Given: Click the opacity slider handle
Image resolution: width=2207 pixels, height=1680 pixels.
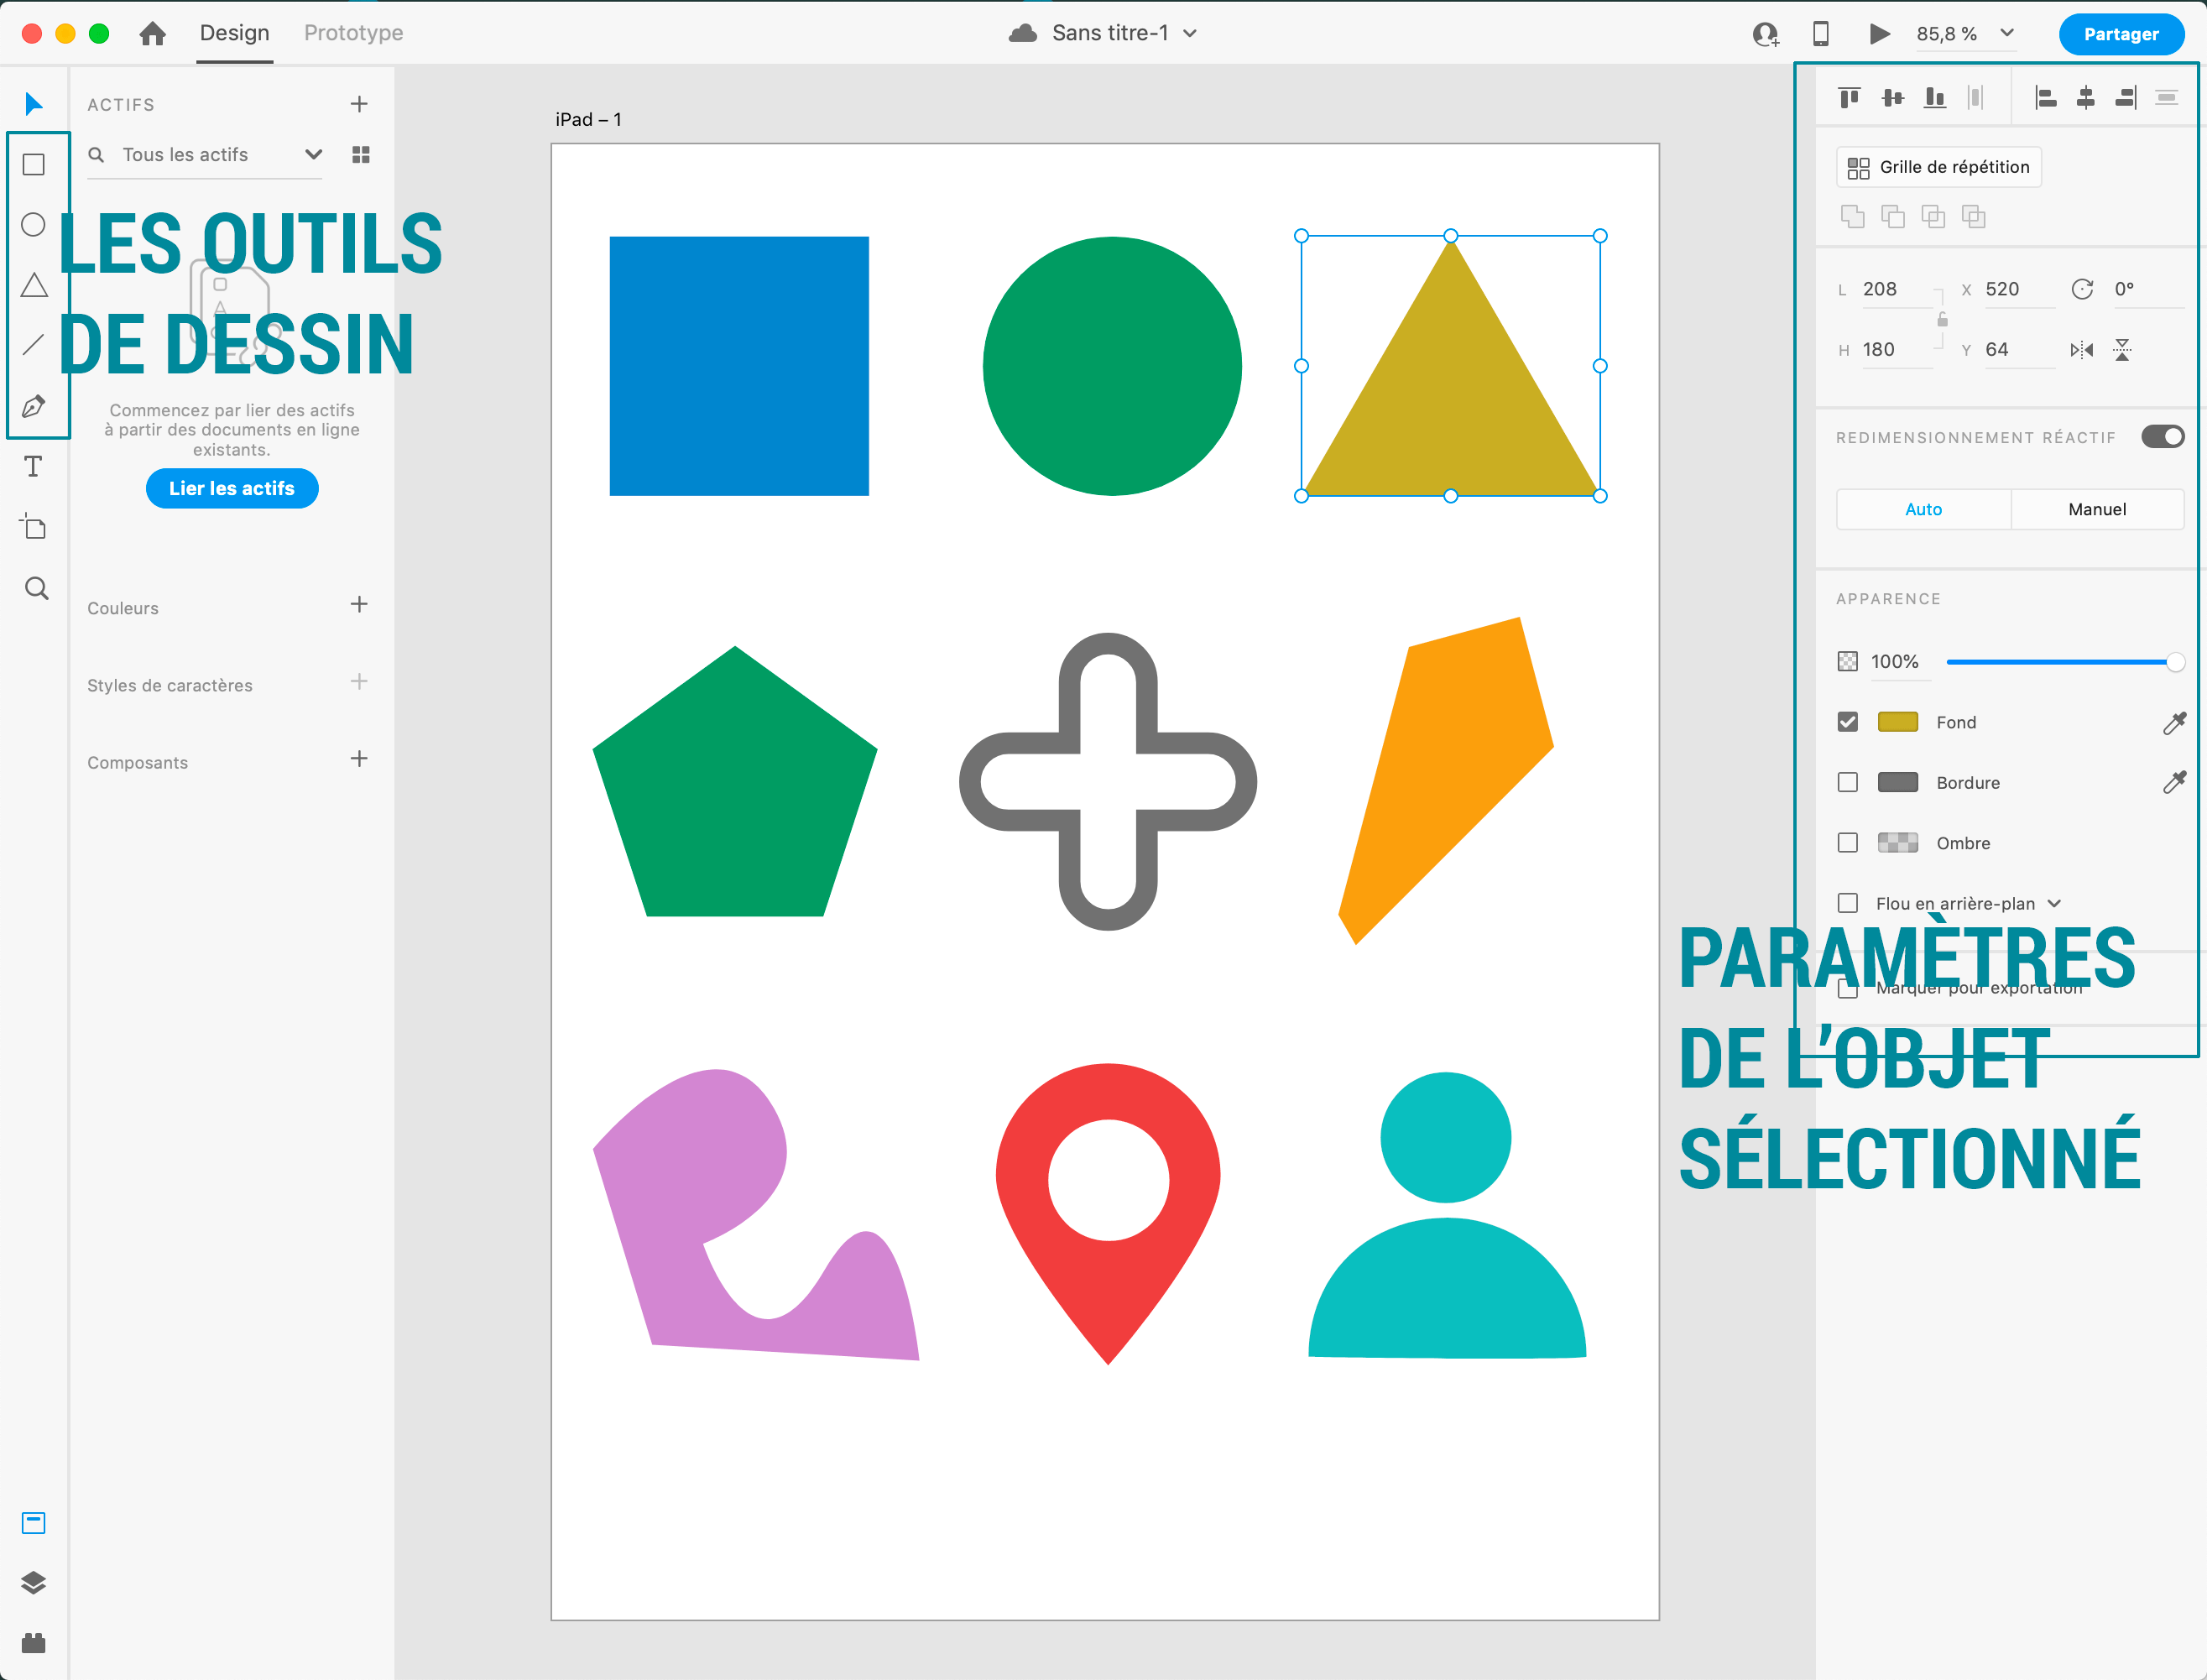Looking at the screenshot, I should (x=2174, y=662).
